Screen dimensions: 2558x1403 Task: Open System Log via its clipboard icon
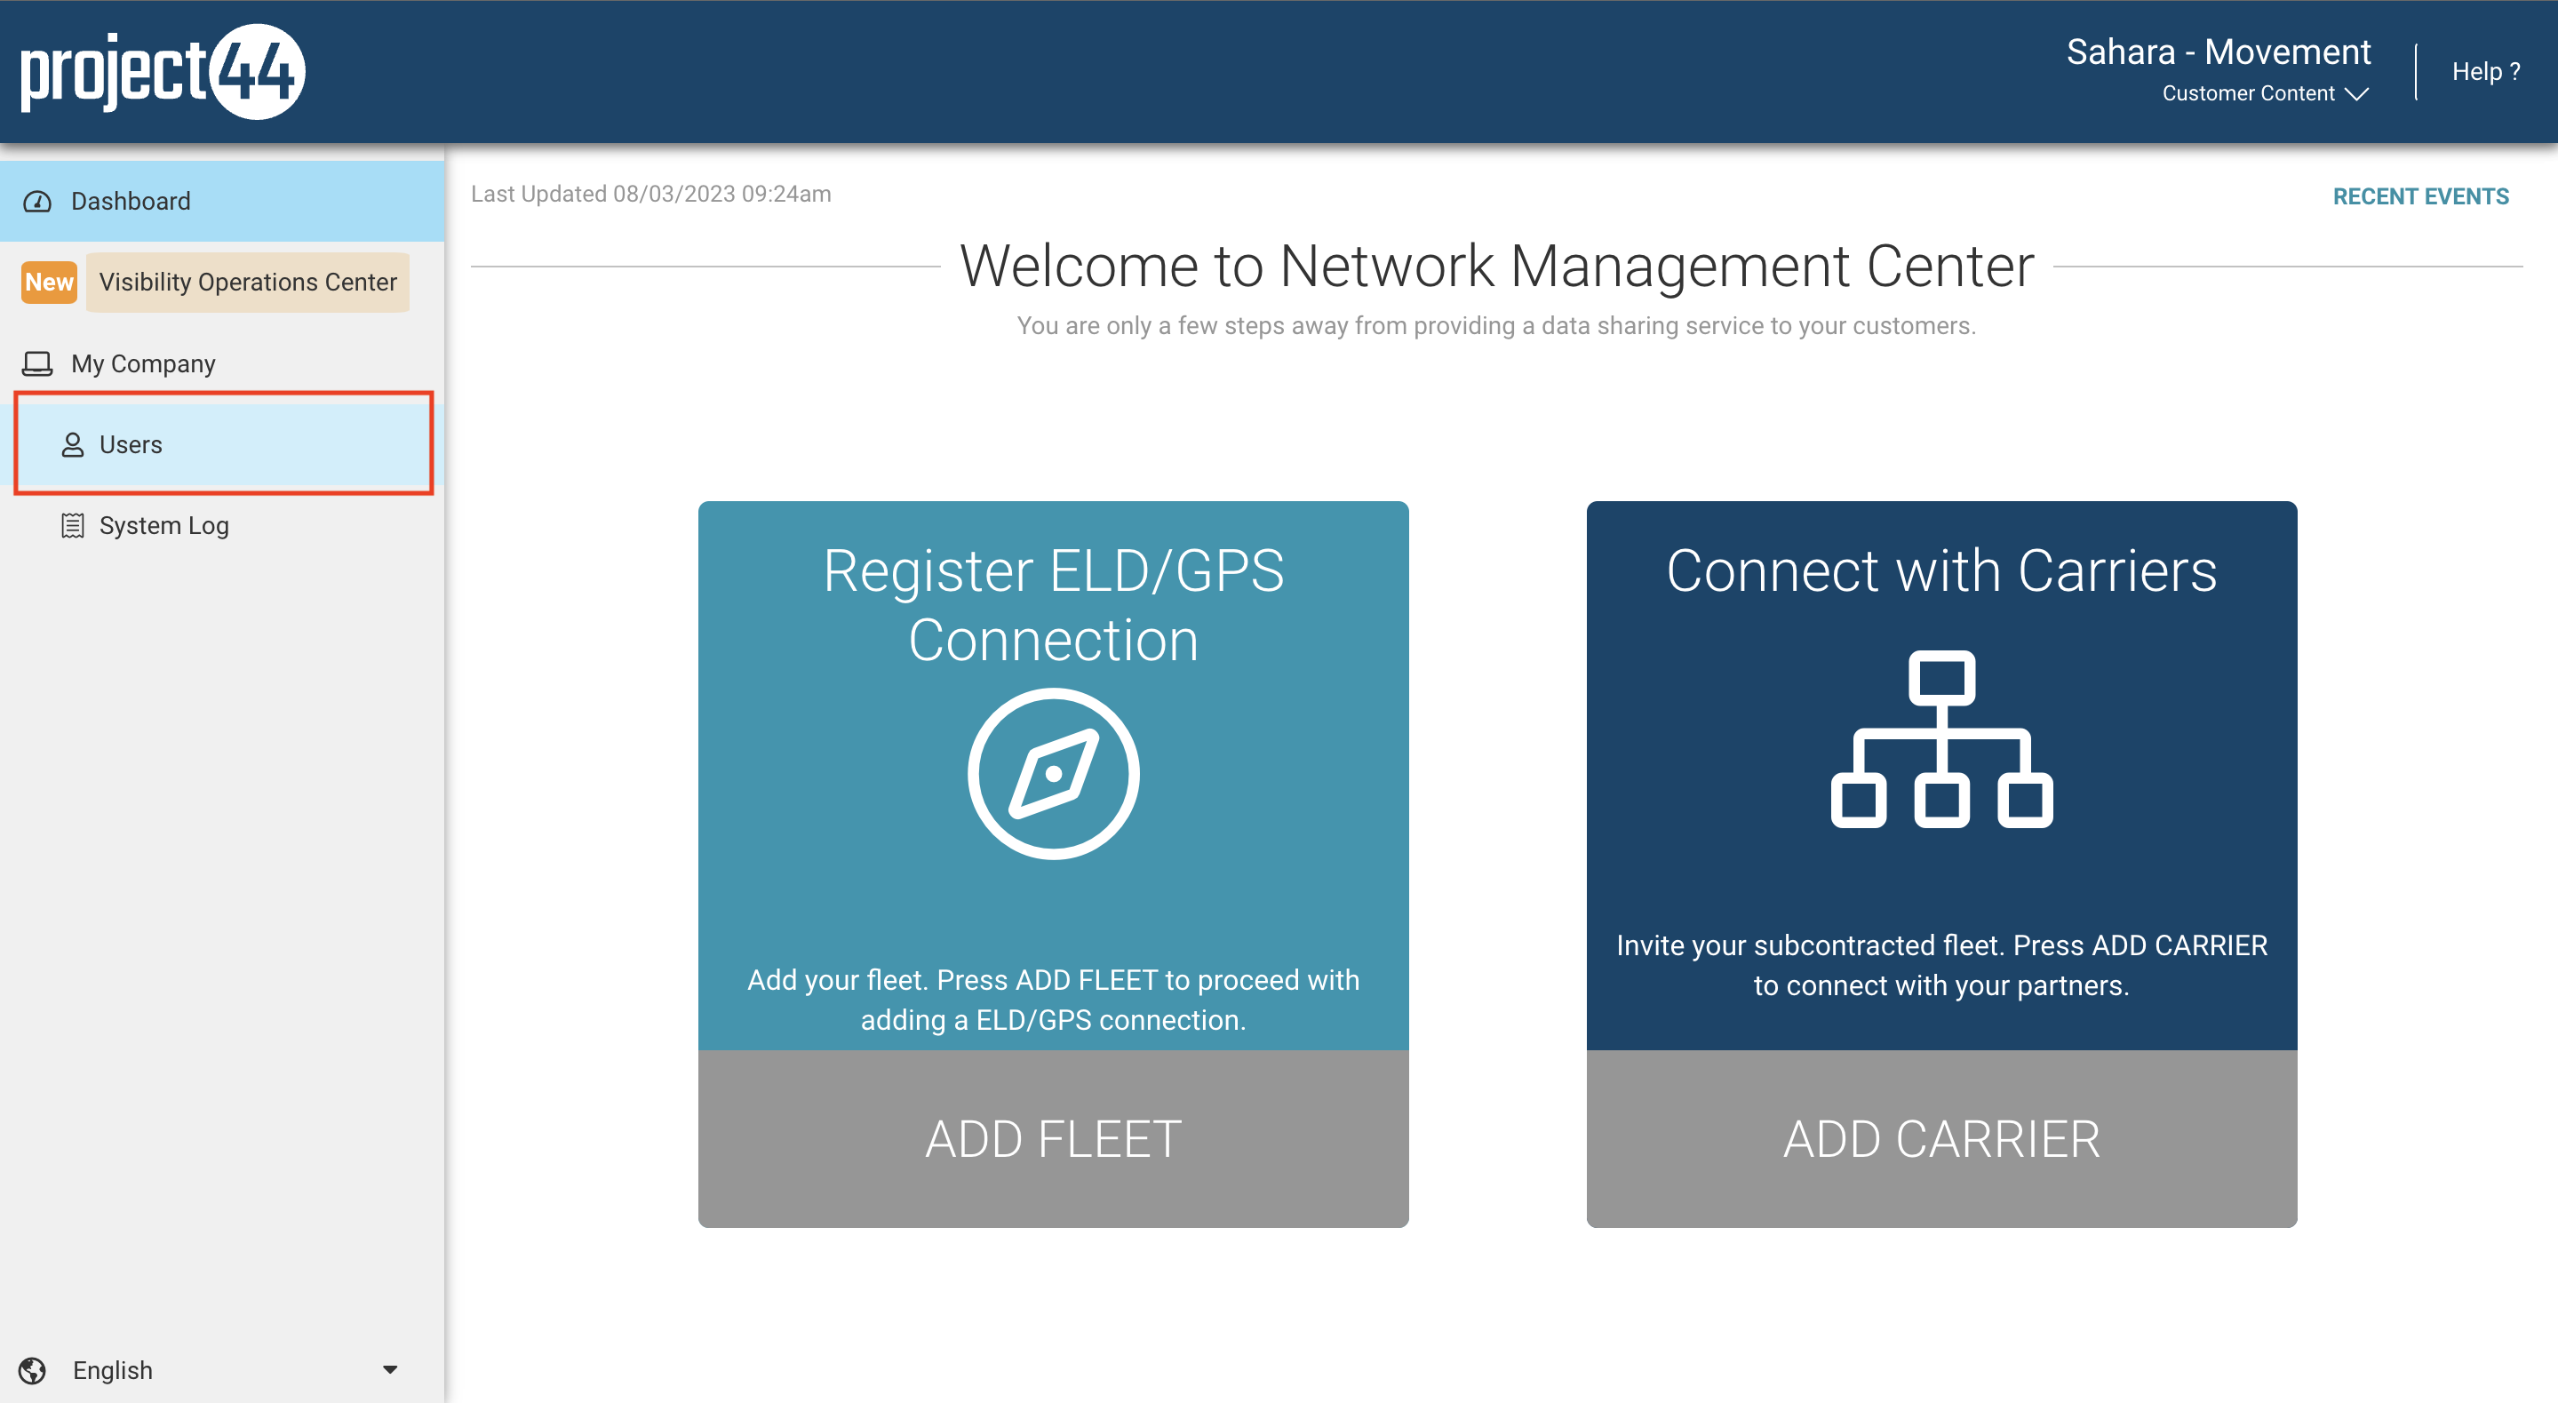(73, 525)
